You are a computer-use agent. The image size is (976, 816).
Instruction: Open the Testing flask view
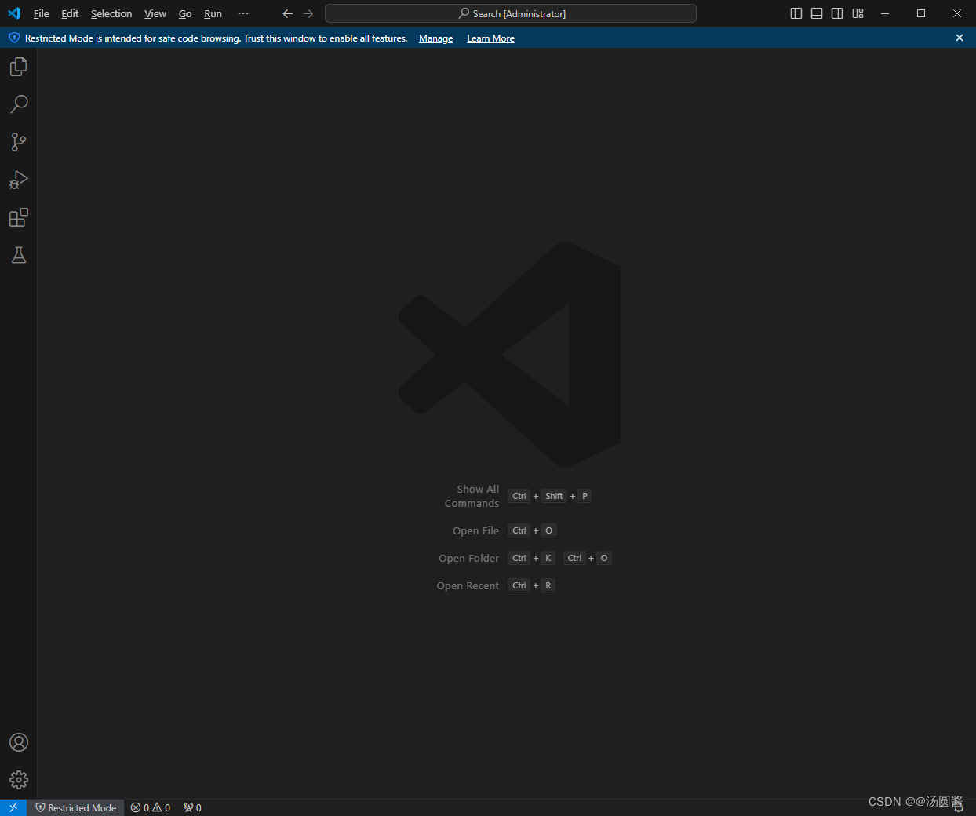click(19, 255)
